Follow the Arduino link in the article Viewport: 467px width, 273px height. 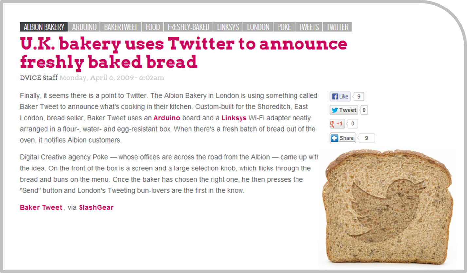(x=167, y=118)
